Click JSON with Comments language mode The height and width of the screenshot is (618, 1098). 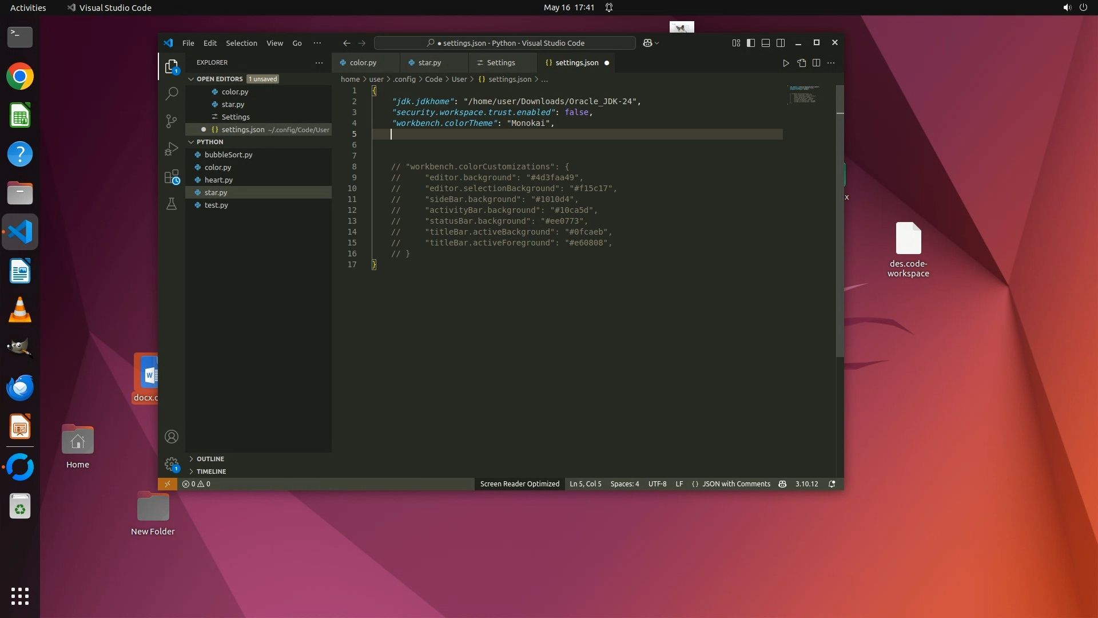tap(736, 484)
